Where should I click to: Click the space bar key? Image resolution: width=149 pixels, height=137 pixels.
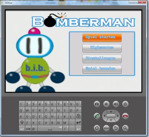50,129
